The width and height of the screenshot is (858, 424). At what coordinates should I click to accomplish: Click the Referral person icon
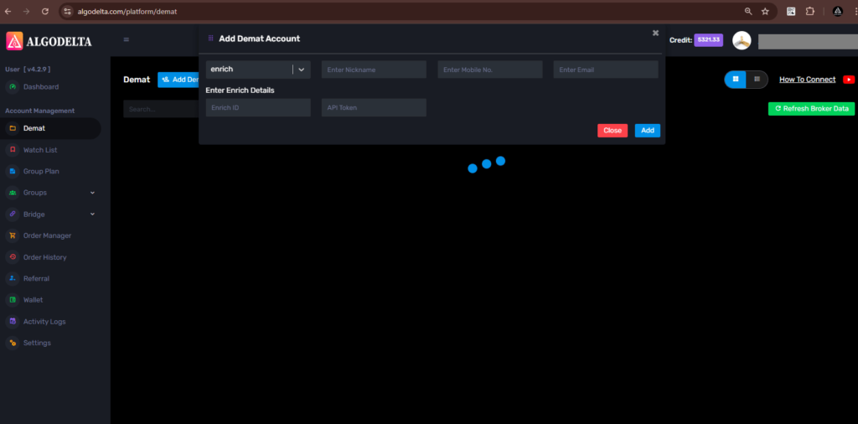click(x=12, y=278)
